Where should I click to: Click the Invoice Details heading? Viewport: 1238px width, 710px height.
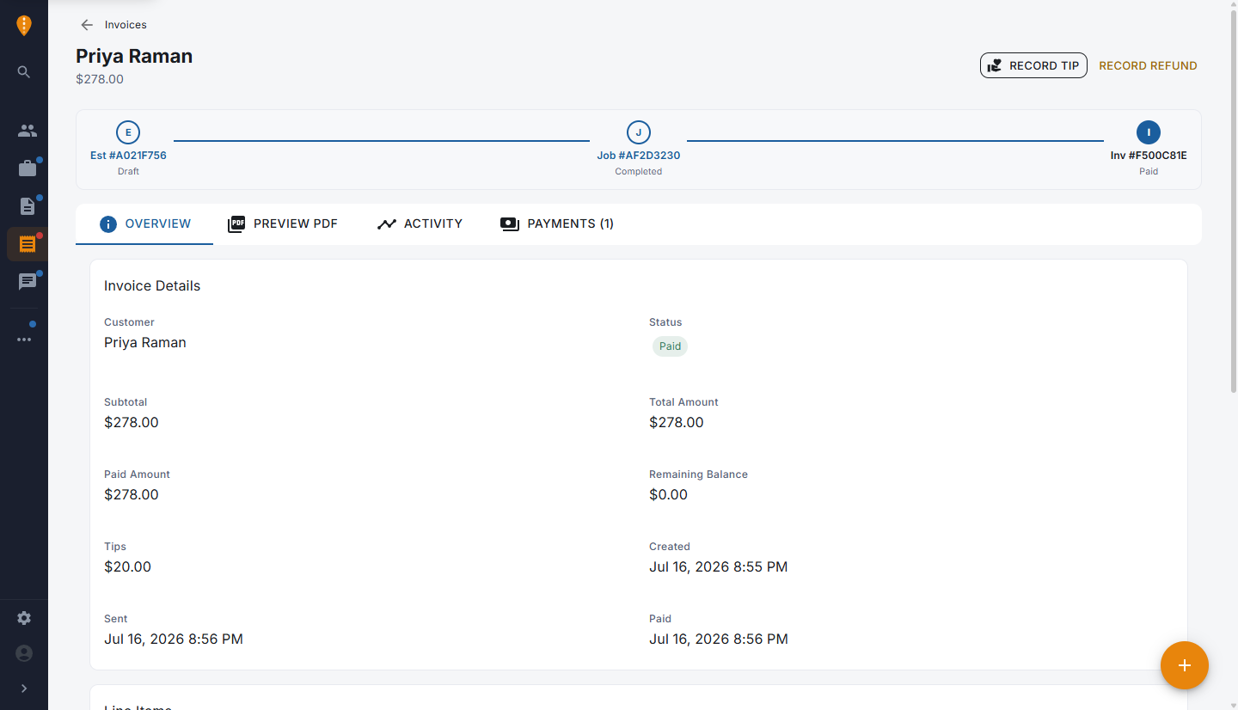[x=152, y=285]
